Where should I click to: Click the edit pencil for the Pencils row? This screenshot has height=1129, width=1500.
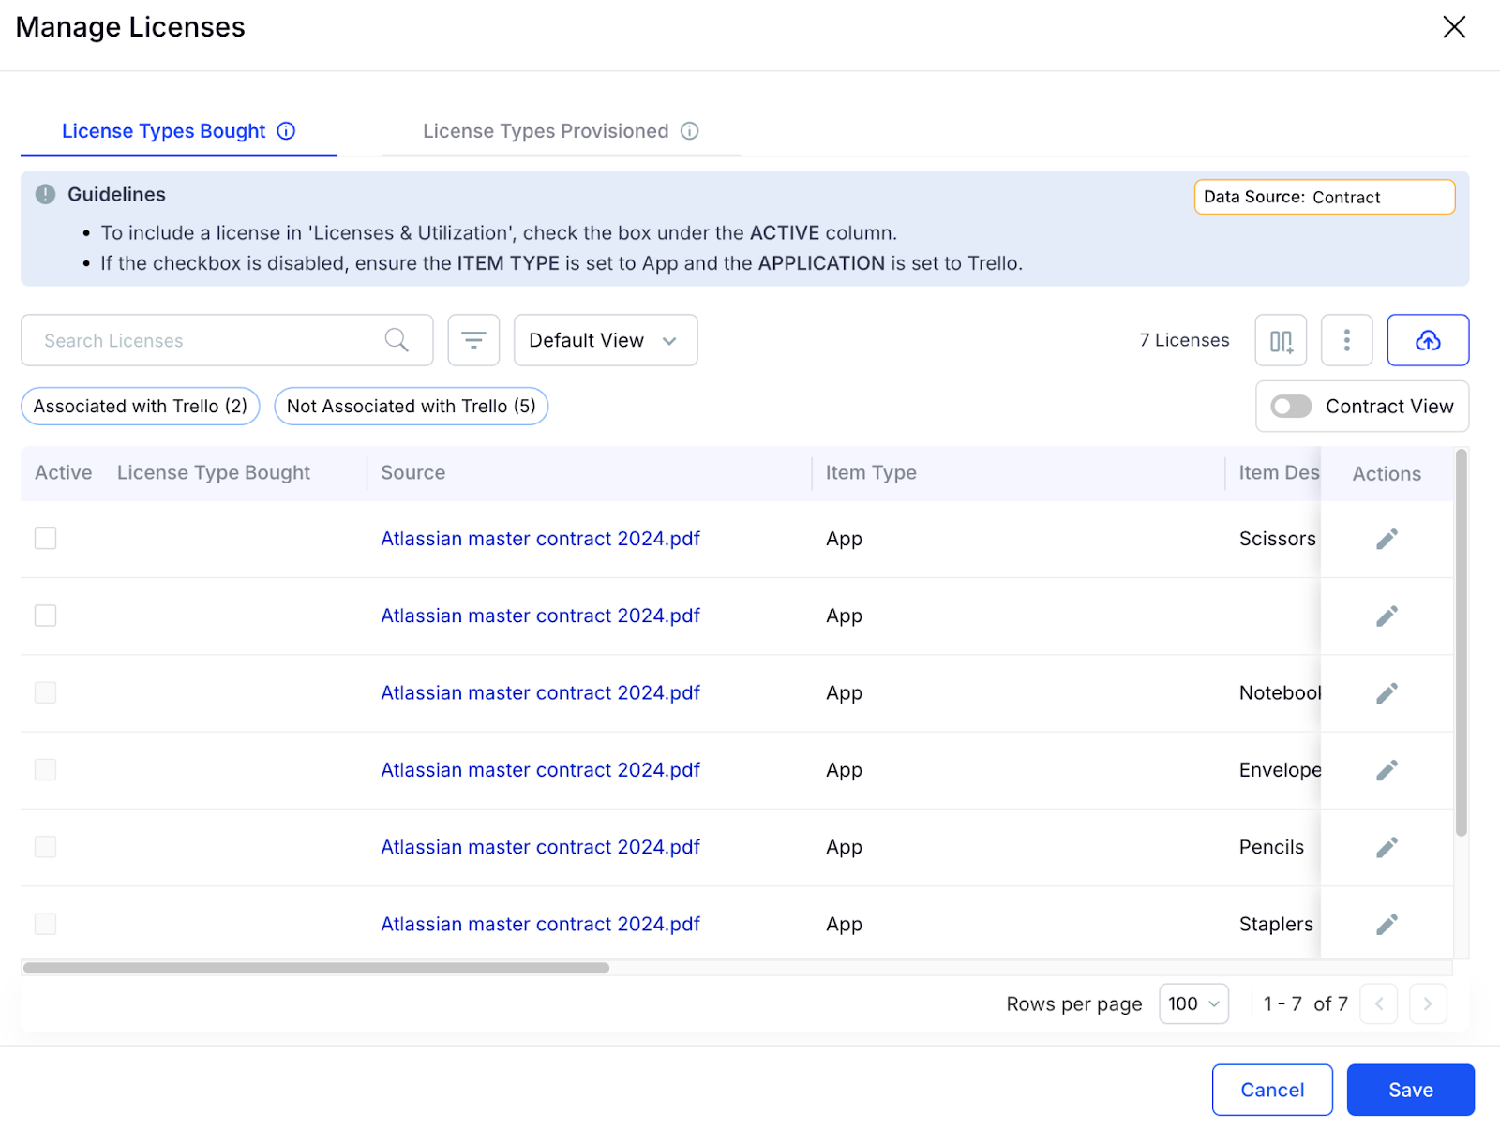[1387, 847]
